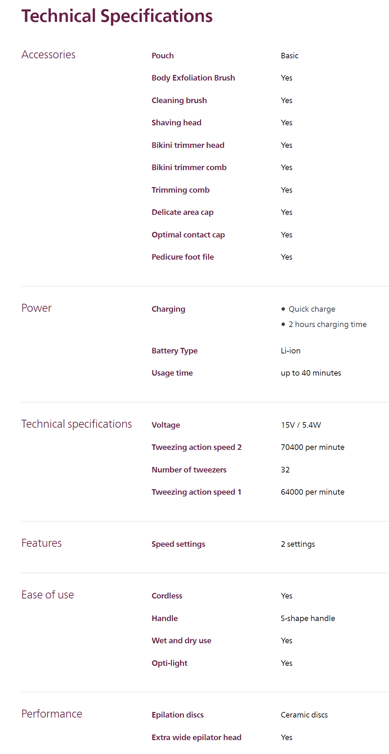
Task: Select the Pouch specification label
Action: coord(162,56)
